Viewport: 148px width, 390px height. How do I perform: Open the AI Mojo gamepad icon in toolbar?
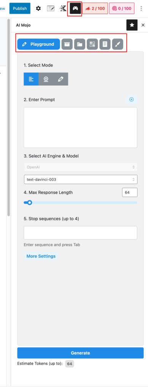pos(75,8)
